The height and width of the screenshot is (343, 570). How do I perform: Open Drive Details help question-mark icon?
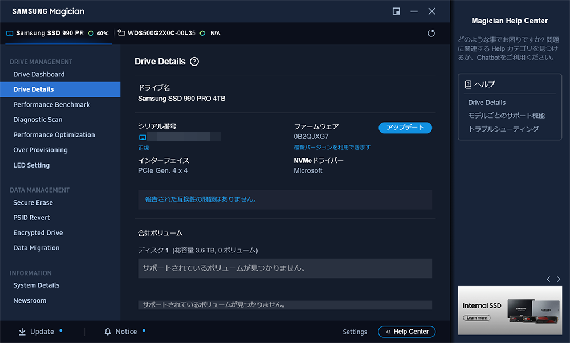coord(194,62)
